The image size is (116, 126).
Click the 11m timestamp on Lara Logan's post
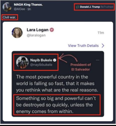(101, 33)
